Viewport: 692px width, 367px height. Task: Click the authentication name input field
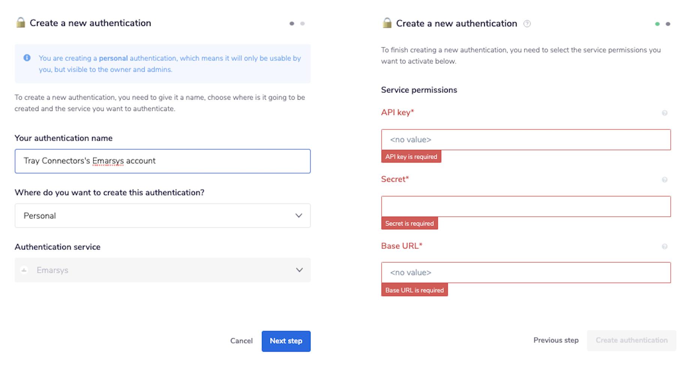[162, 161]
